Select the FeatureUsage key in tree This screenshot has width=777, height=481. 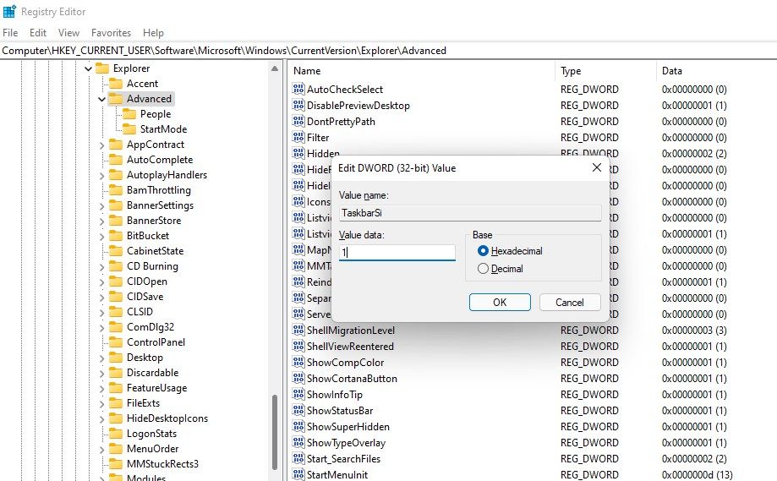coord(156,388)
